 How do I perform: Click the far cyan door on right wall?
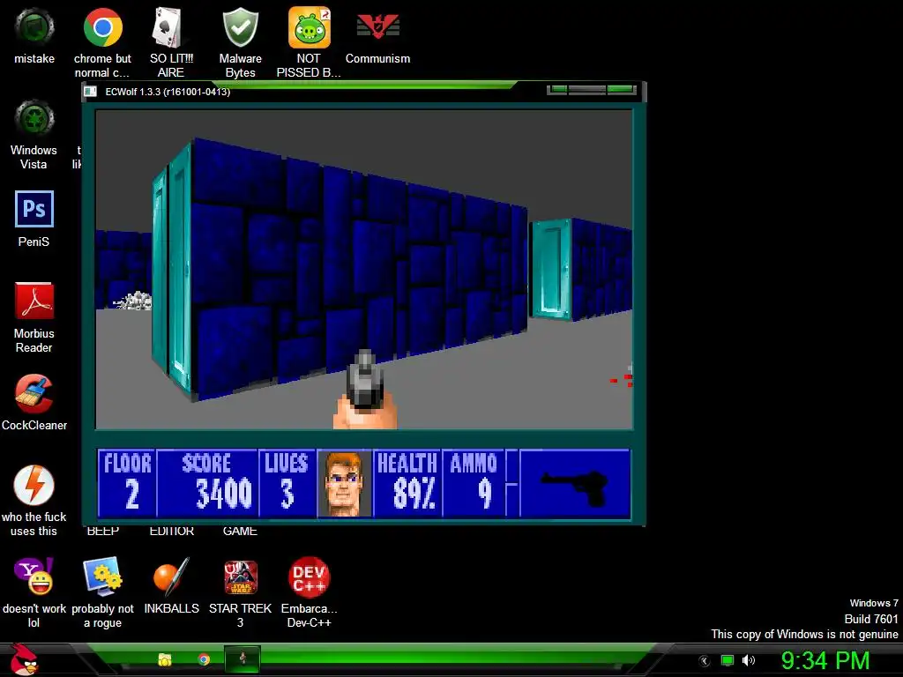551,269
